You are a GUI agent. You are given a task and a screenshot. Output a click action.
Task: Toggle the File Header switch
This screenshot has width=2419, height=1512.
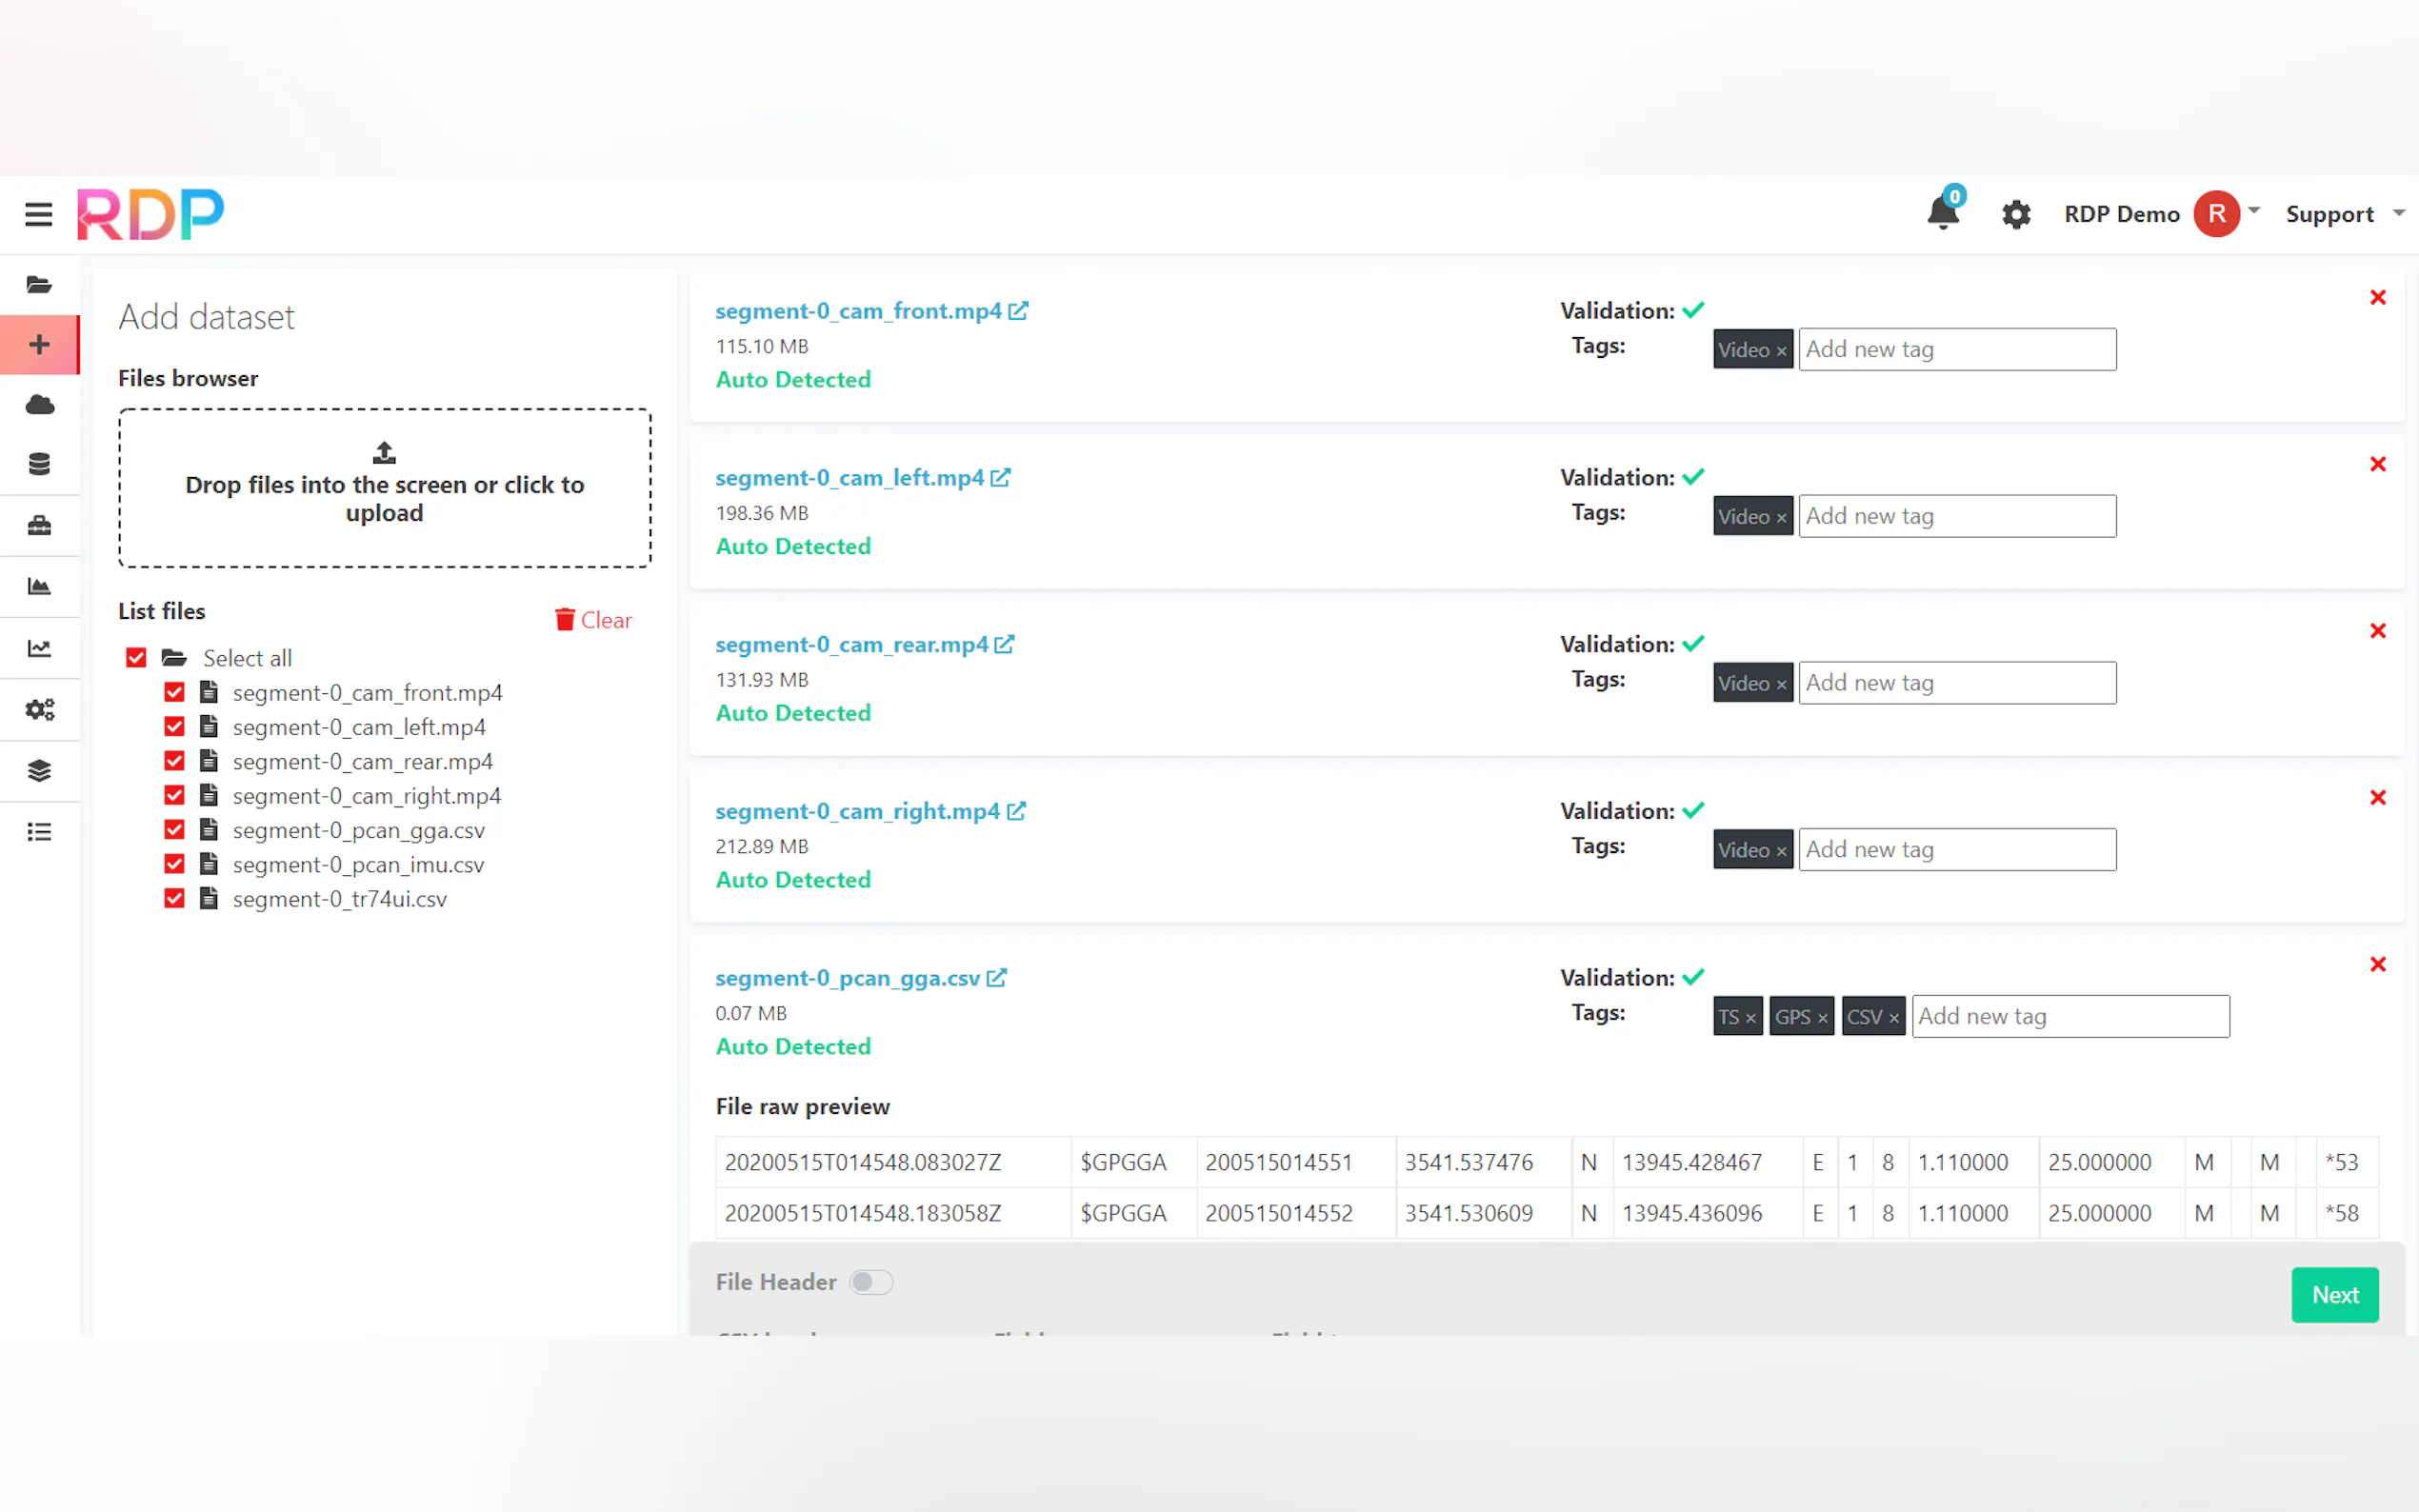coord(870,1282)
